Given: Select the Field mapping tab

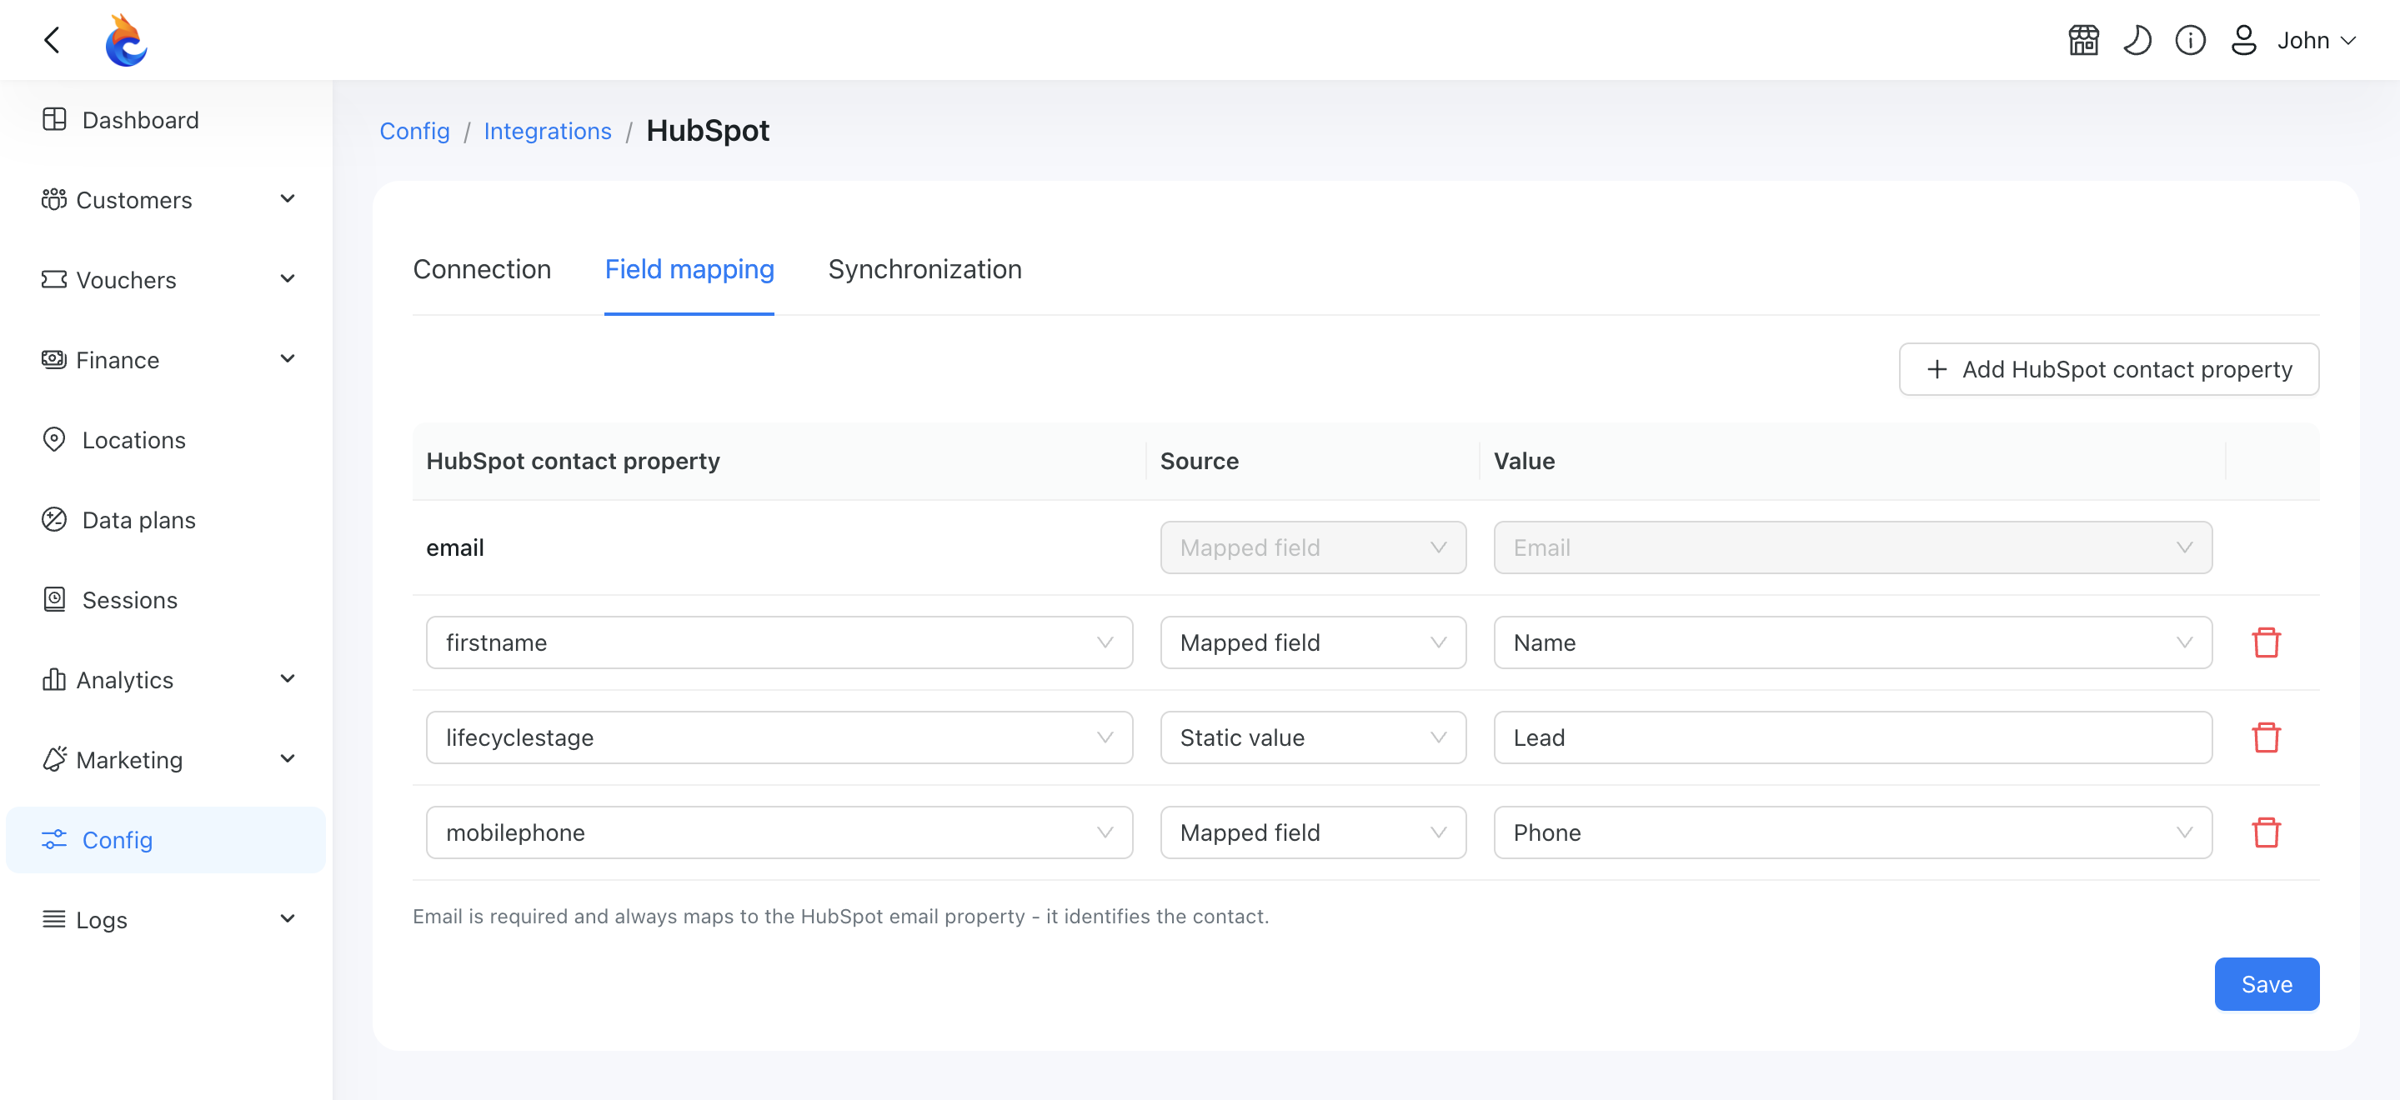Looking at the screenshot, I should 689,269.
